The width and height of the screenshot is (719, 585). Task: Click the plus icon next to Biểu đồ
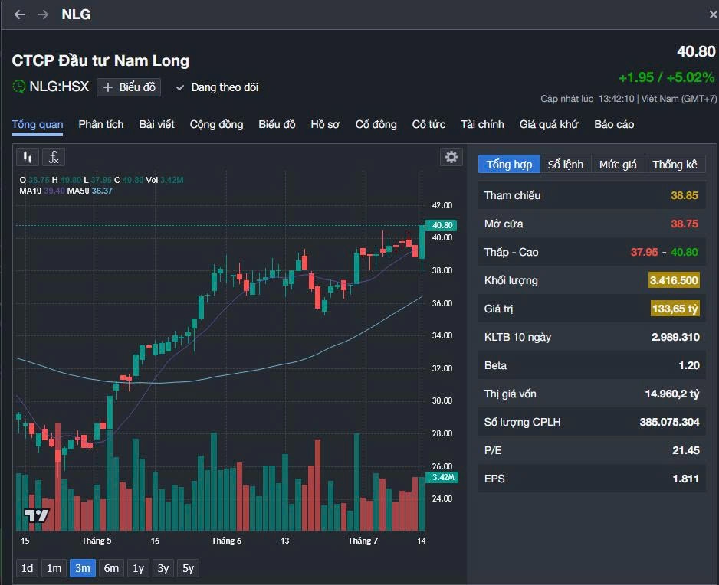[108, 87]
